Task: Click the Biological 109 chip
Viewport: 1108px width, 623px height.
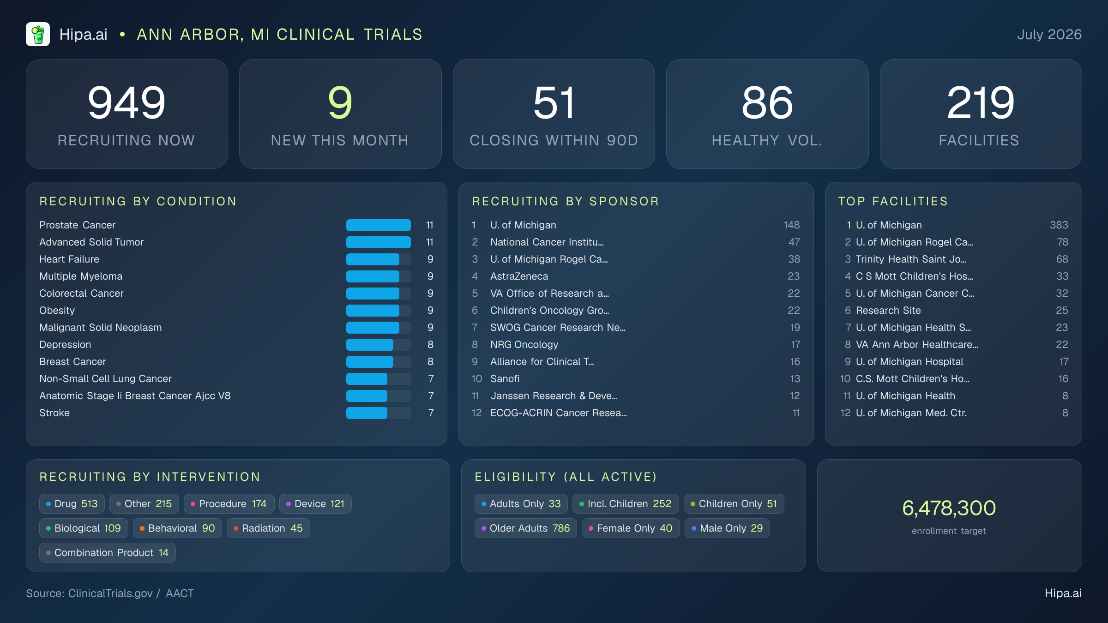Action: 84,528
